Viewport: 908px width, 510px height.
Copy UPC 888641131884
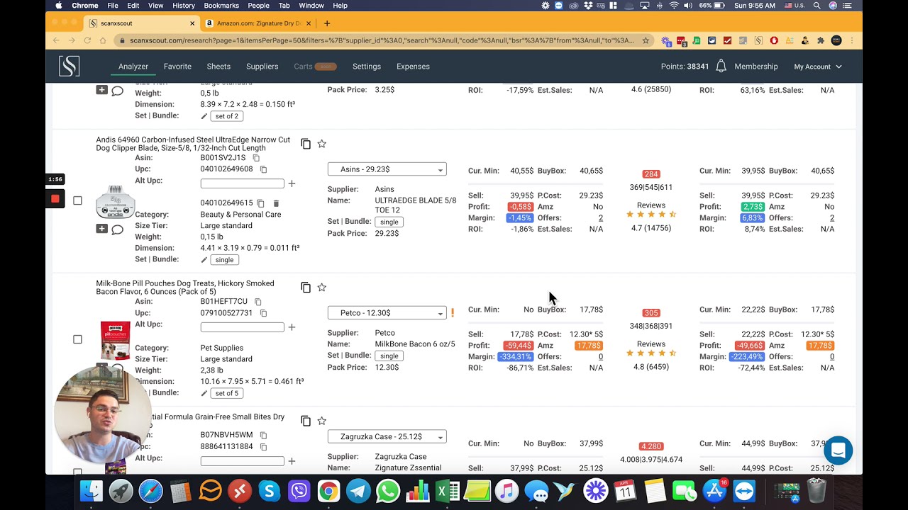click(263, 447)
